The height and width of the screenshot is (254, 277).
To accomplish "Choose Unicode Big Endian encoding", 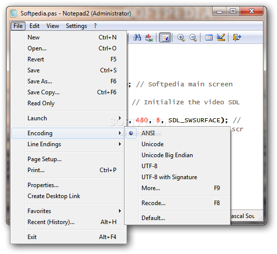I will tap(177, 155).
